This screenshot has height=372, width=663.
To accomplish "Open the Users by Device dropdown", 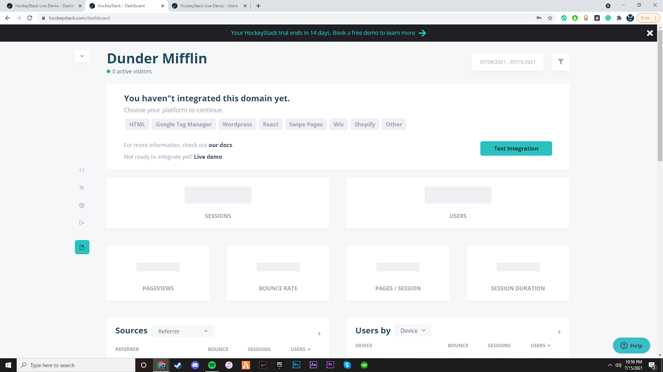I will [413, 331].
